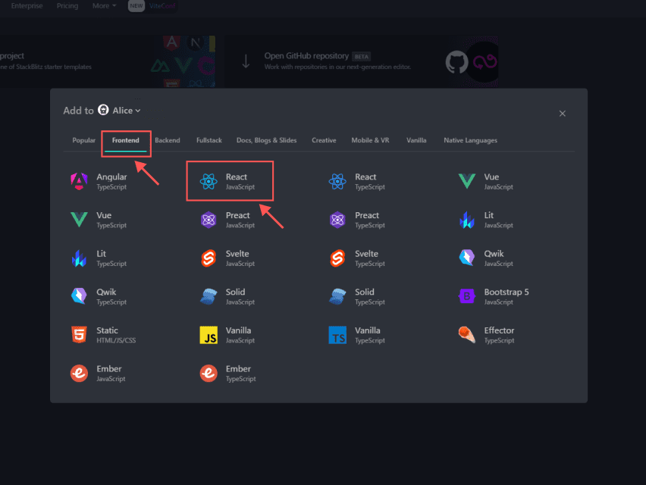Choose the Vue JavaScript logo
The width and height of the screenshot is (646, 485).
pos(467,181)
